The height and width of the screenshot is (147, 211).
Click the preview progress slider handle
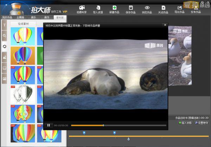click(103, 125)
